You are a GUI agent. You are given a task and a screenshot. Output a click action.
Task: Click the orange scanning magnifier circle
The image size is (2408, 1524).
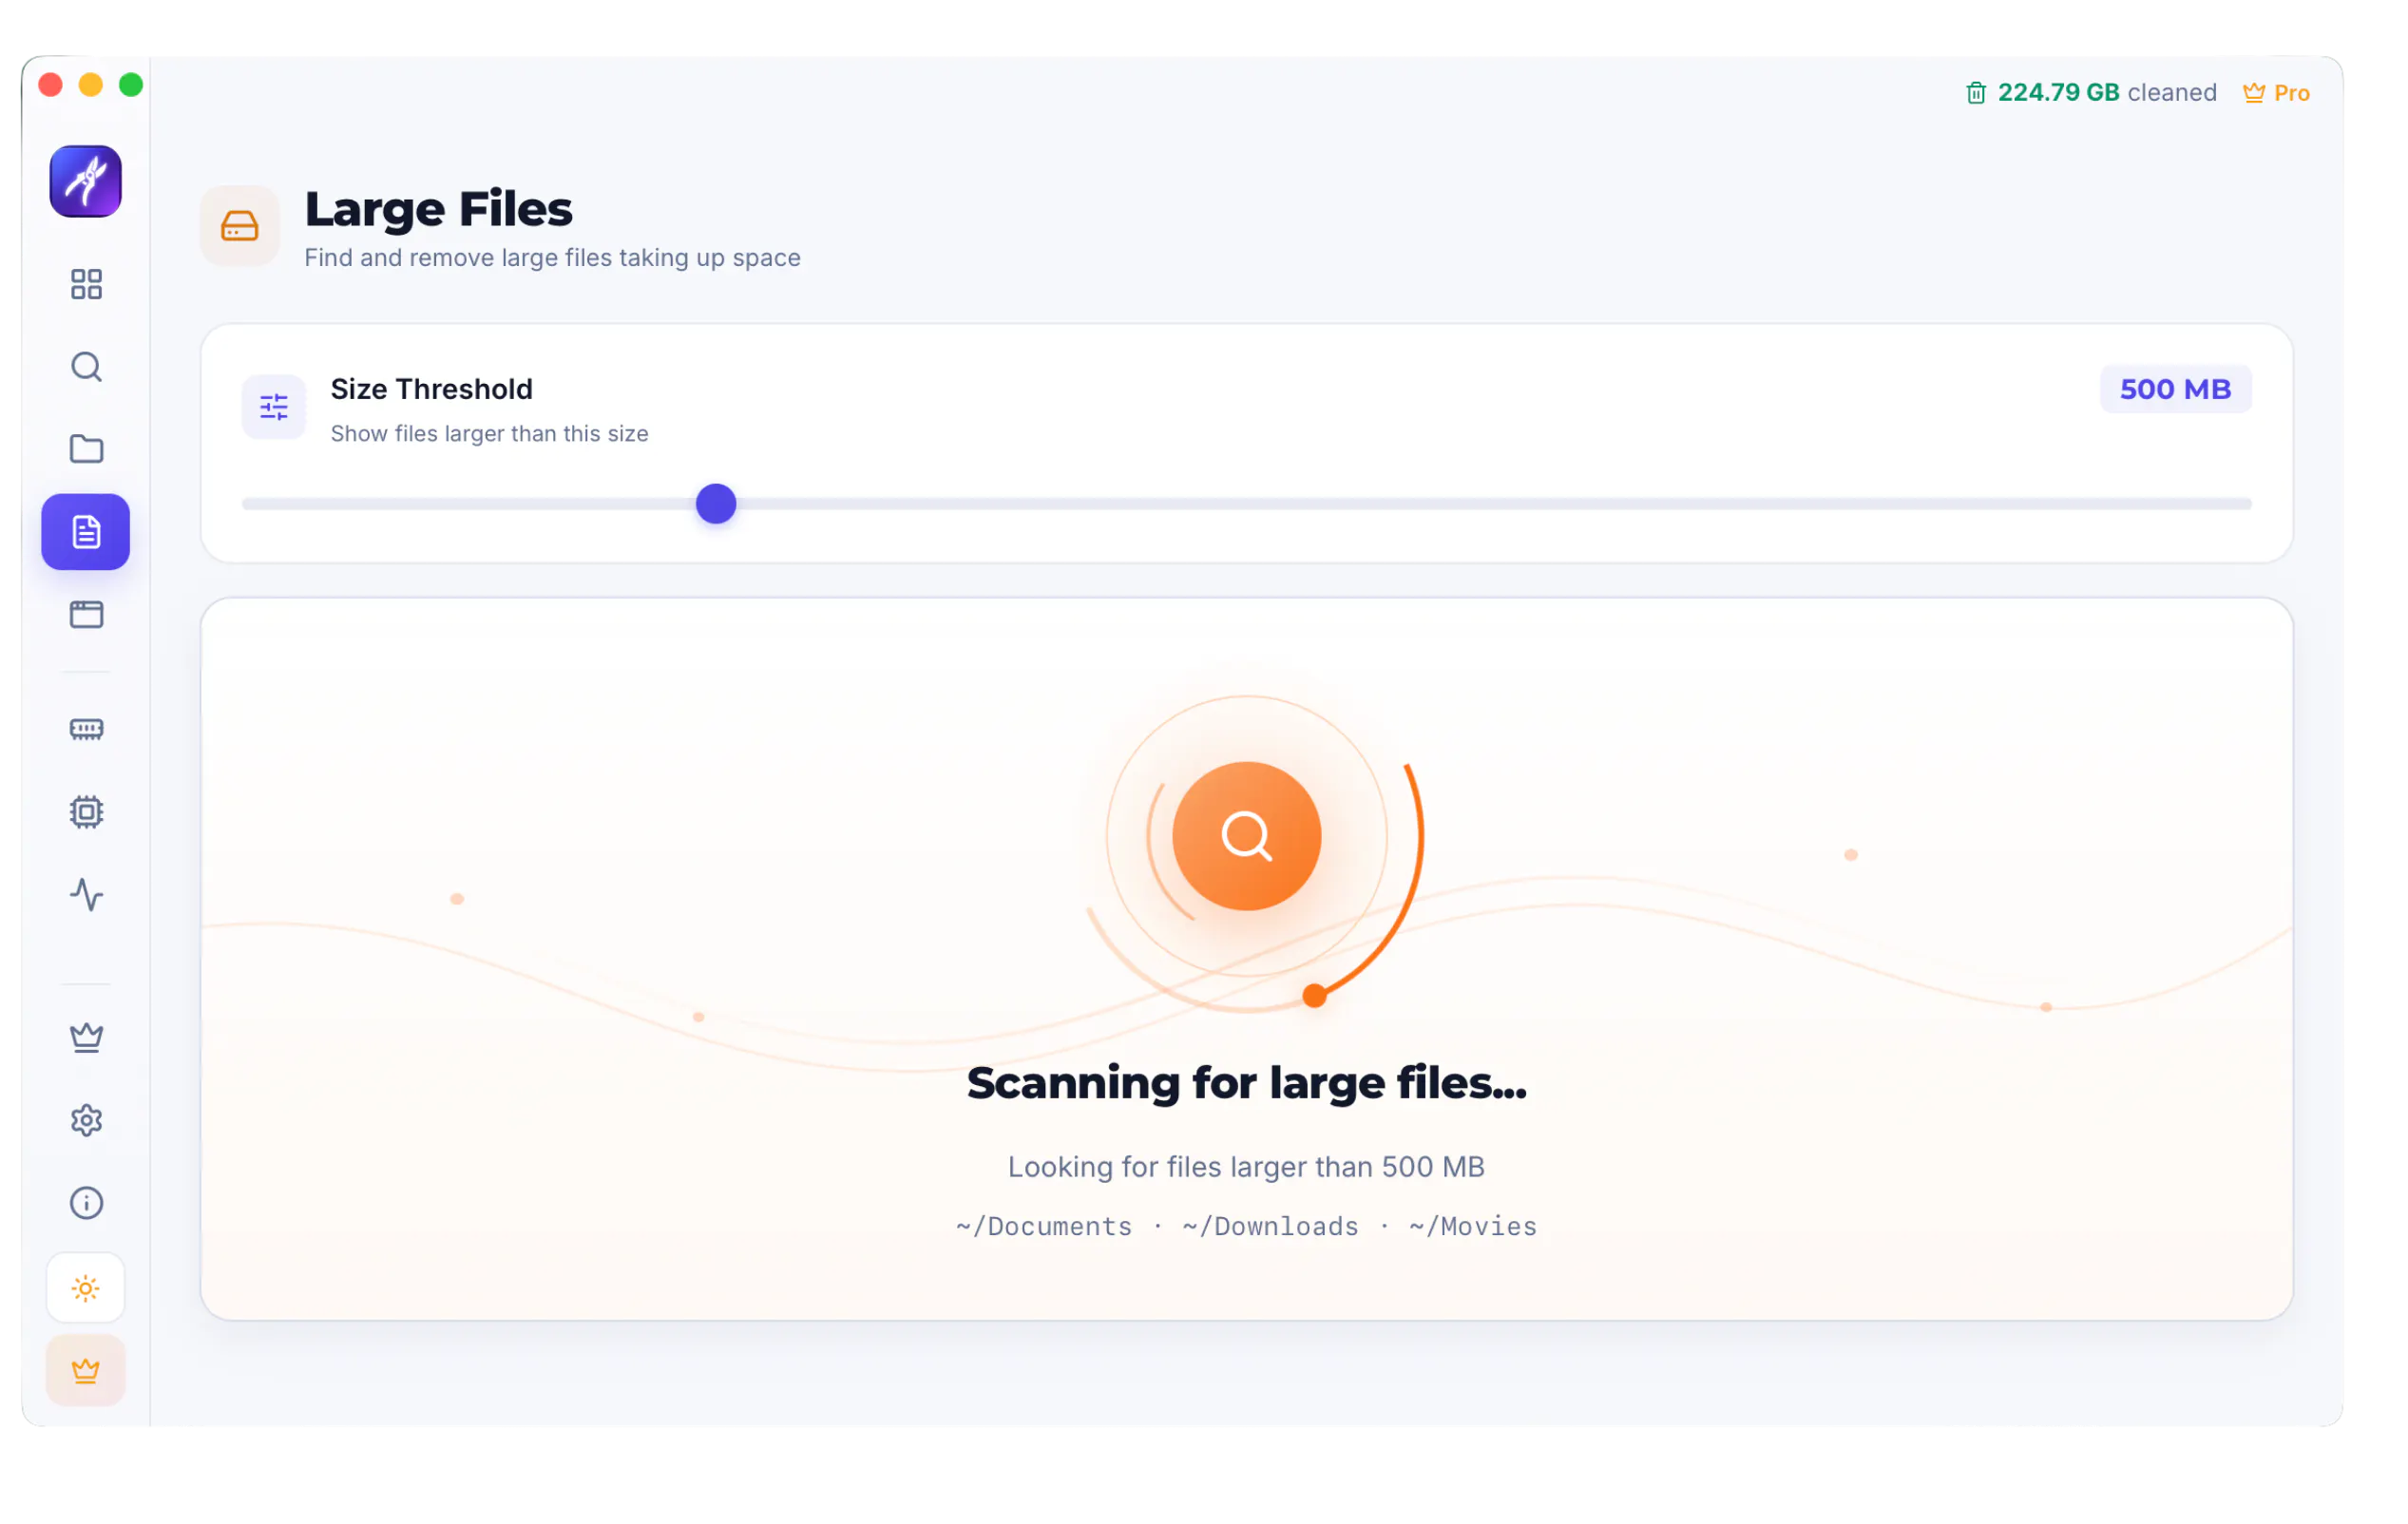pos(1246,836)
